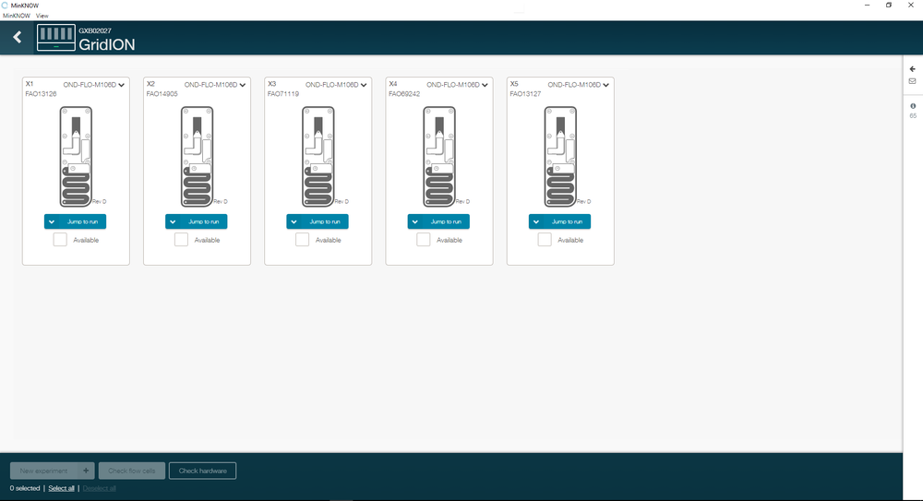Click Rev D label on X3 card
923x501 pixels.
click(342, 201)
